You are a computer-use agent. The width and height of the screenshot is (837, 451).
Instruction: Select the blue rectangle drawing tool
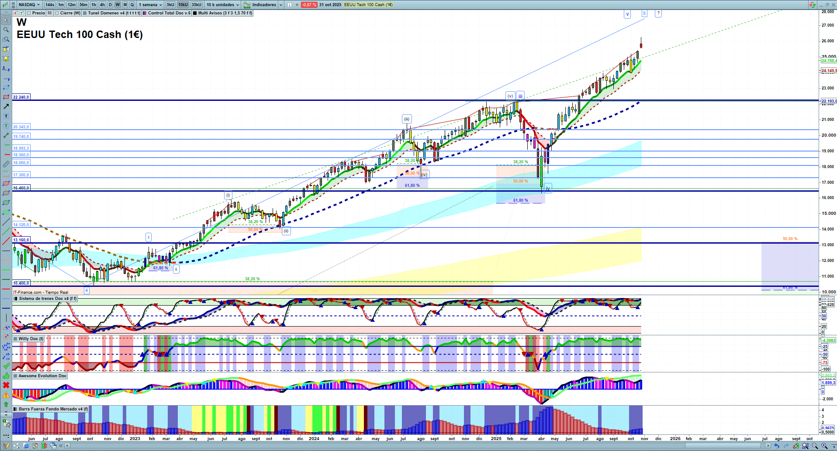(x=6, y=87)
